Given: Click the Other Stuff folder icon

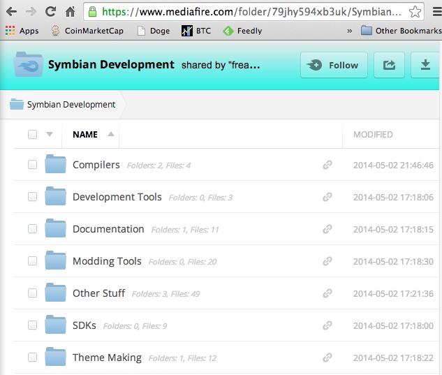Looking at the screenshot, I should 55,293.
